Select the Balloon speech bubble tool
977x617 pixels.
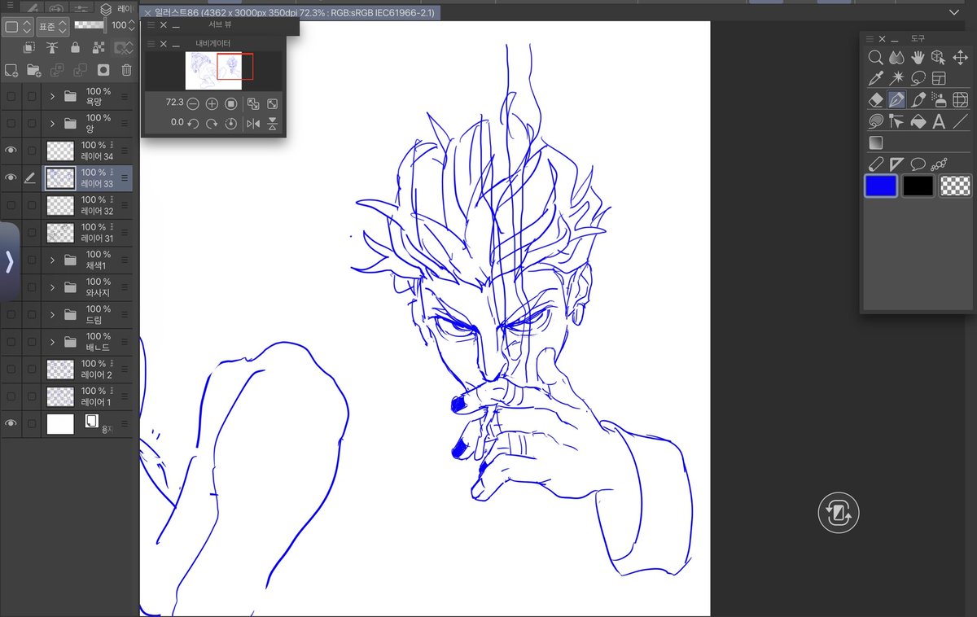pos(918,164)
